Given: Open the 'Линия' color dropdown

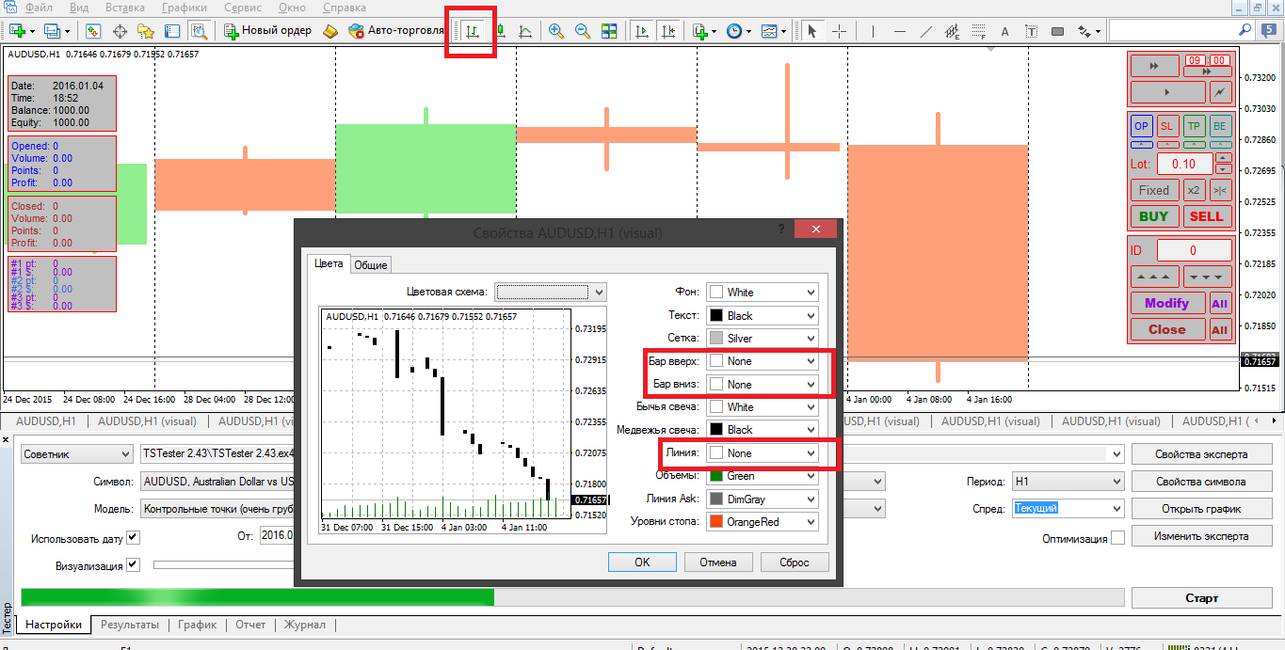Looking at the screenshot, I should 762,452.
